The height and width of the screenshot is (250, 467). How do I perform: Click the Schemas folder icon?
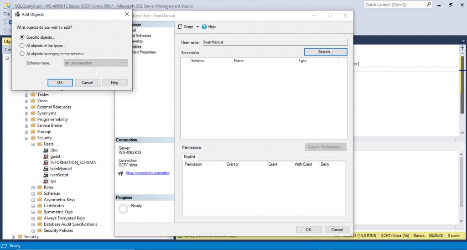point(40,193)
